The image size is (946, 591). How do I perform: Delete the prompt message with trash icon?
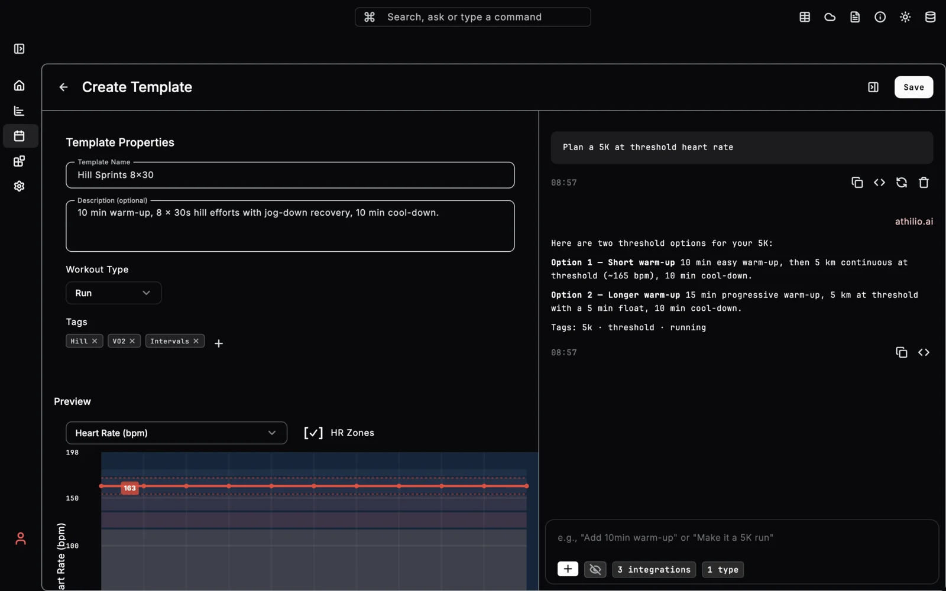(x=924, y=183)
